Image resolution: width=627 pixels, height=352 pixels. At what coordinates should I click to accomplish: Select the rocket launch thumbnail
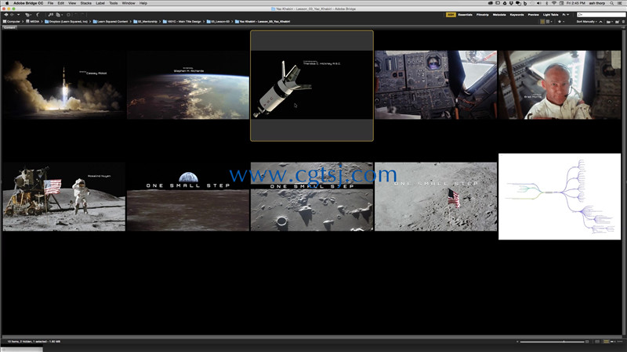coord(64,85)
